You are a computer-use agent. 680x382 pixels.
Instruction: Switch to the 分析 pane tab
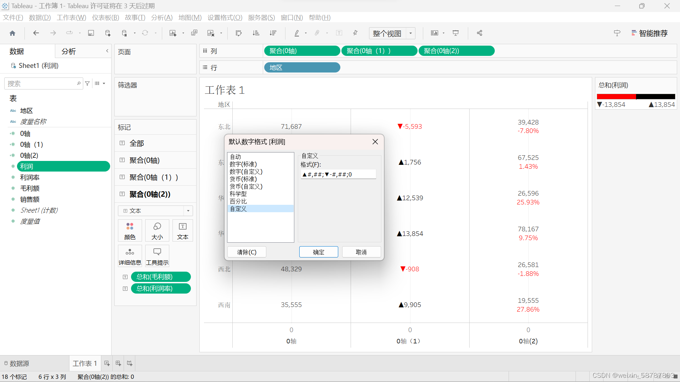pos(69,51)
